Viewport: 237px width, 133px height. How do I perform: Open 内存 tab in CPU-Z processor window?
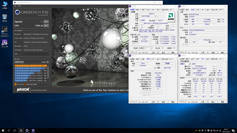pos(148,10)
